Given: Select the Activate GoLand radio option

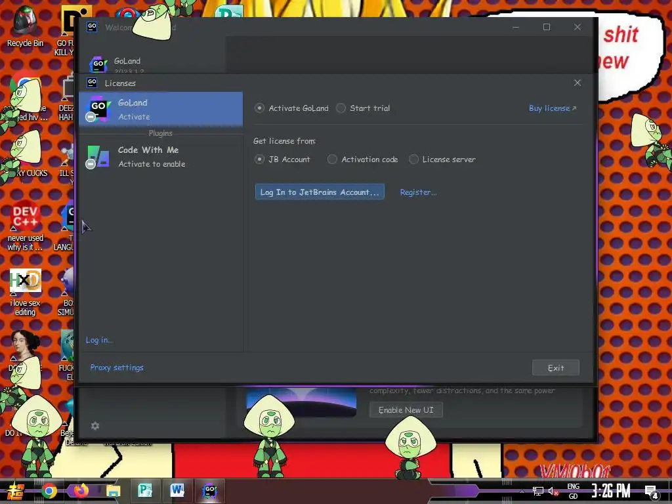Looking at the screenshot, I should point(291,108).
